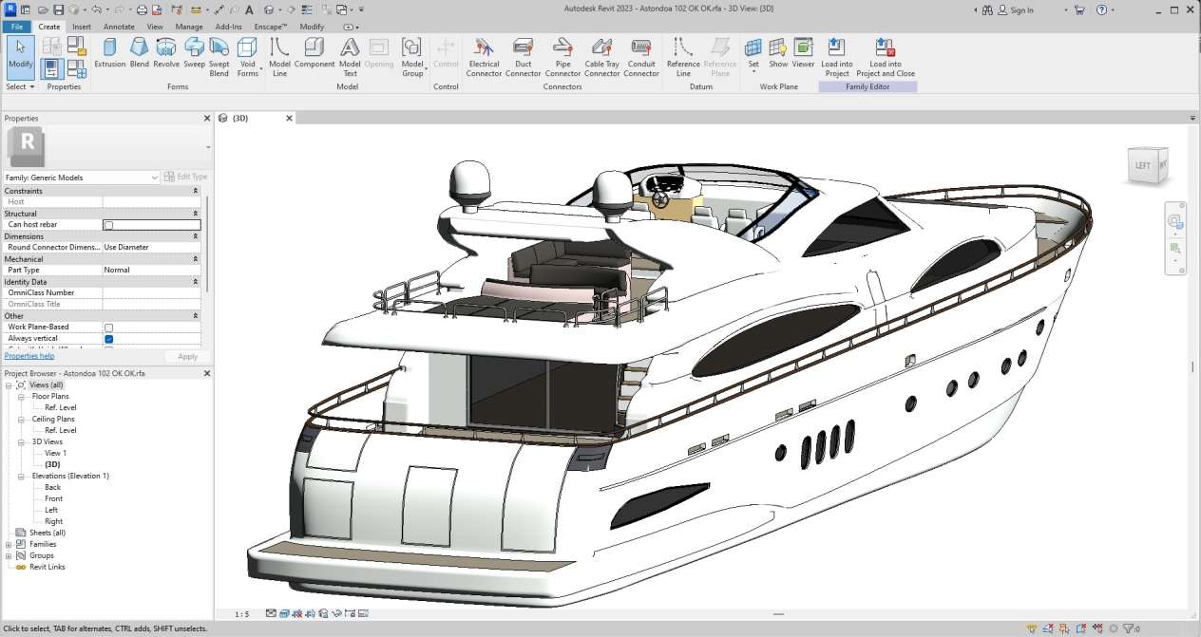Close the (3D) view tab

(290, 119)
